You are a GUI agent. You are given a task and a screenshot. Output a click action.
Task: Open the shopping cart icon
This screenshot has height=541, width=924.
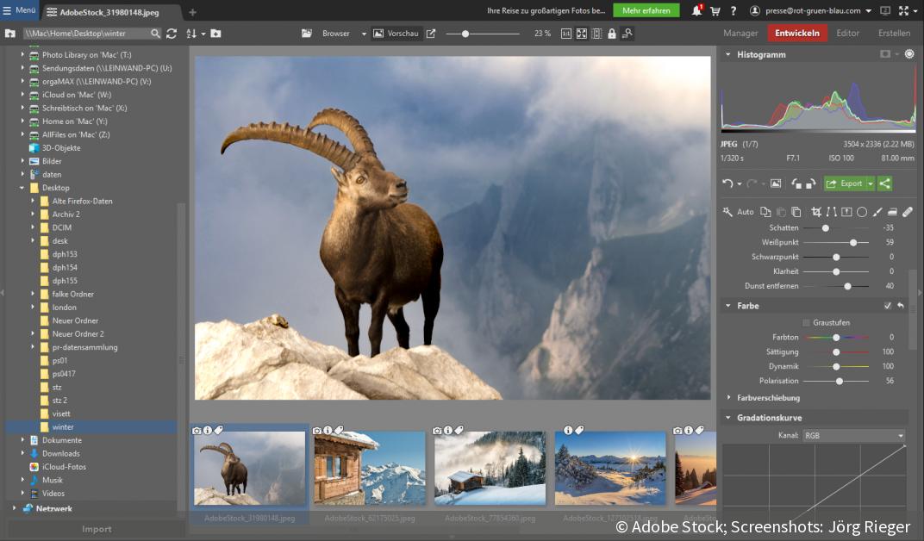[x=715, y=11]
